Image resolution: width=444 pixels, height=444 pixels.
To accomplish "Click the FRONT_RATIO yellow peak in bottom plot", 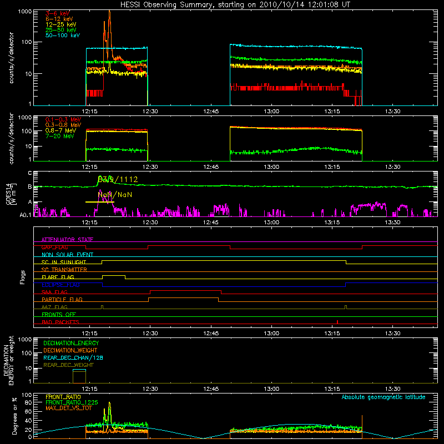I will [x=109, y=406].
